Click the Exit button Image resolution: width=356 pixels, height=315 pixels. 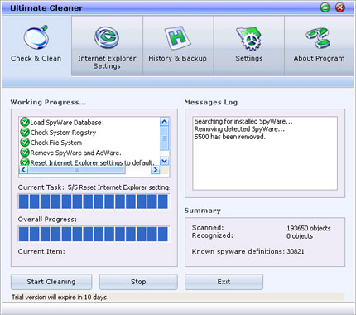pyautogui.click(x=224, y=282)
